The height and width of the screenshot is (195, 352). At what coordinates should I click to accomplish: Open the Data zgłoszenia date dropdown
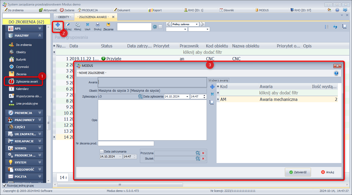click(187, 96)
